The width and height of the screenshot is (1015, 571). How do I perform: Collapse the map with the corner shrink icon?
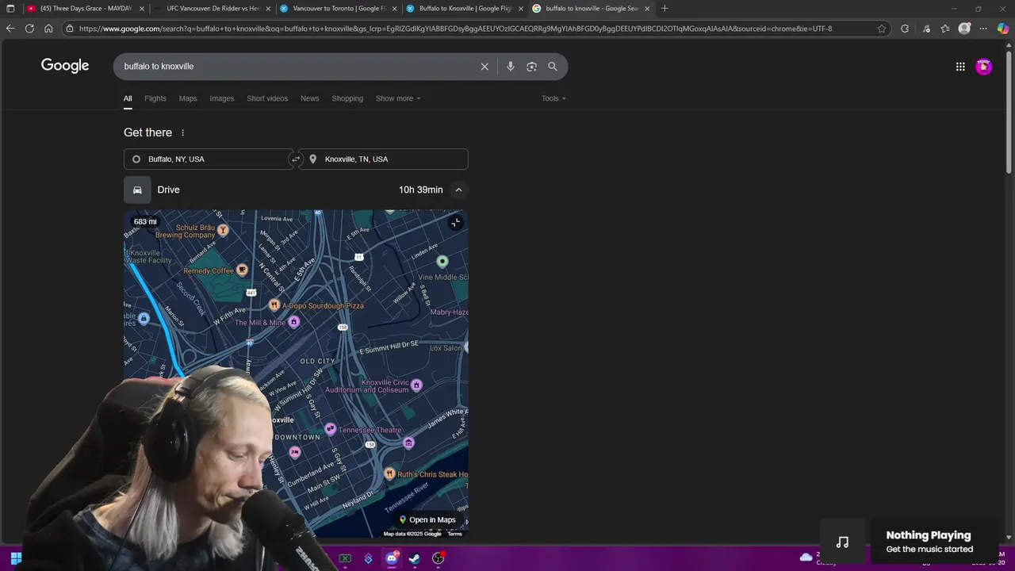pos(455,223)
